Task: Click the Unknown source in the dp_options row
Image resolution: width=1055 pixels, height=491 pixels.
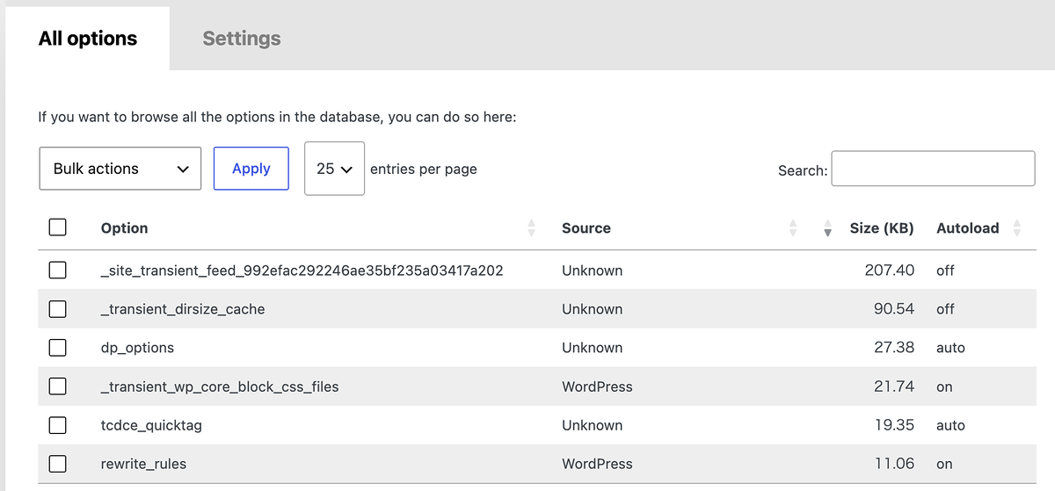Action: tap(592, 348)
